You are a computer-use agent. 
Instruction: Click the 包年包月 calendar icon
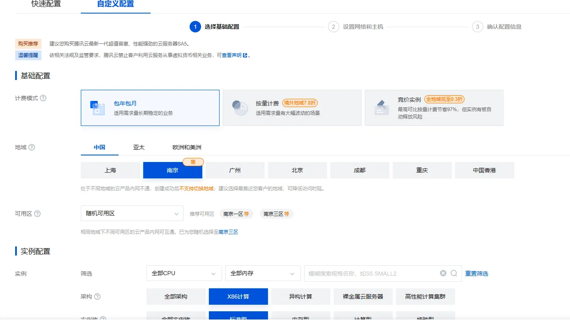click(97, 108)
